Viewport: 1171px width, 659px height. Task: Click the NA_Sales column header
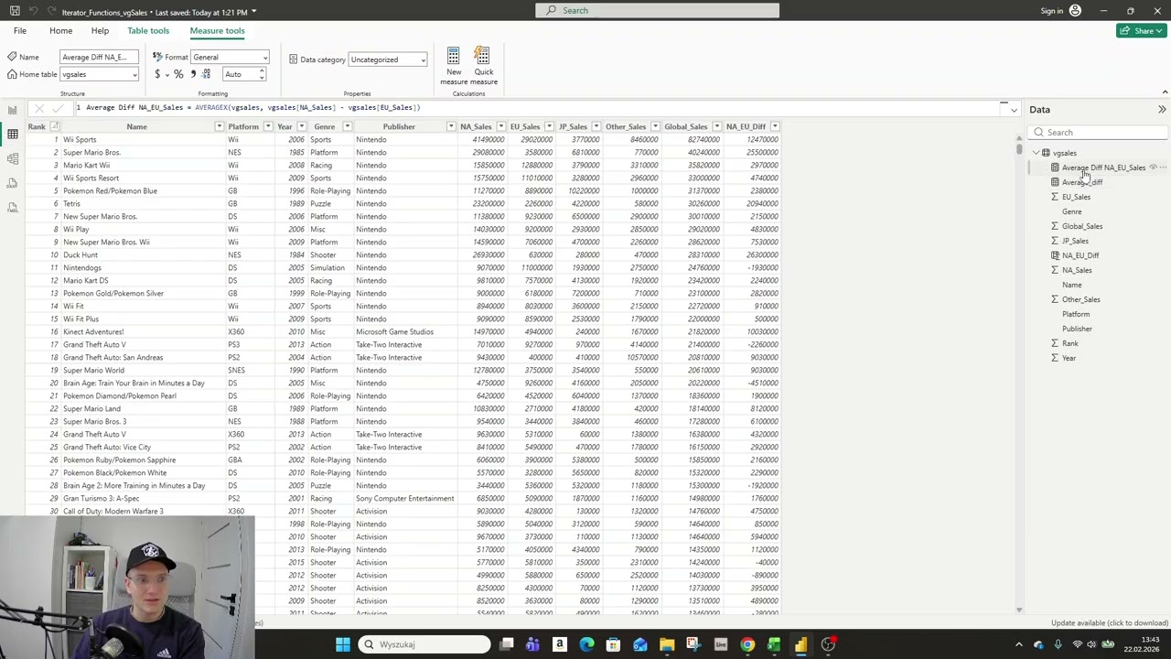pos(476,126)
